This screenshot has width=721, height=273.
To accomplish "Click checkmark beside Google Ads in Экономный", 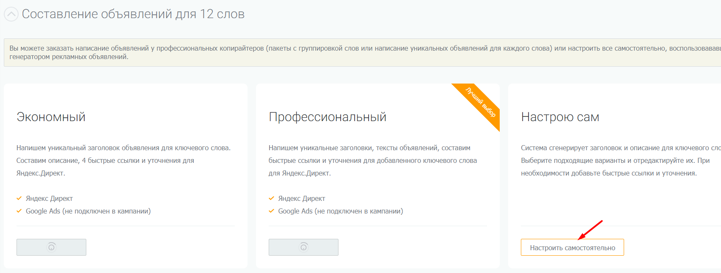I will pos(19,211).
